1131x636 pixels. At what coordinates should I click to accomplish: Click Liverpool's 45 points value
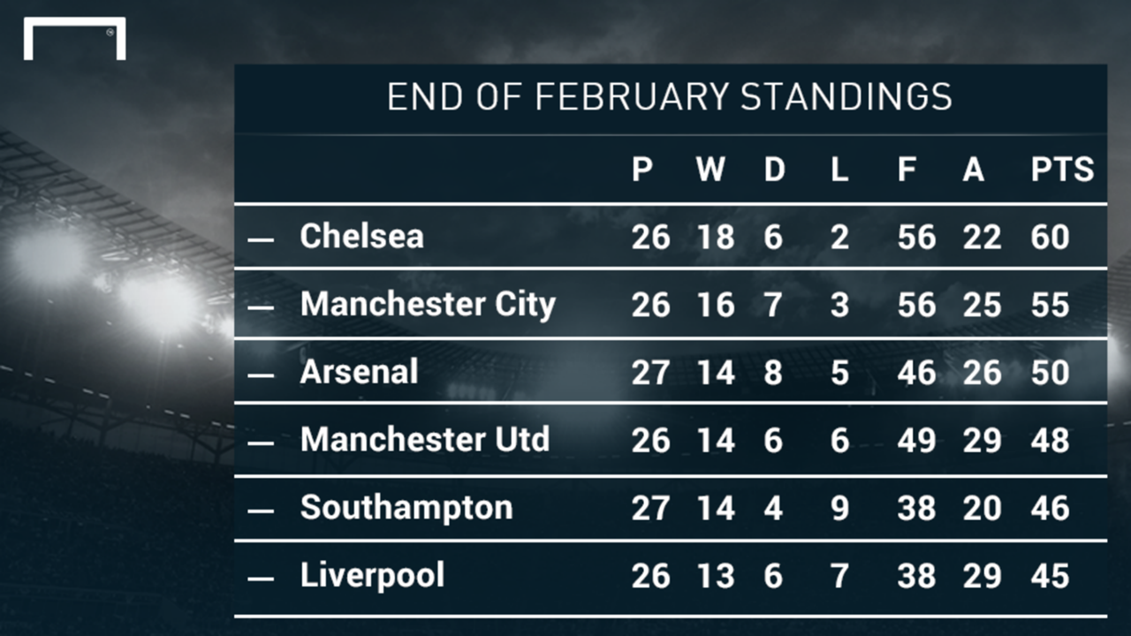[1050, 577]
